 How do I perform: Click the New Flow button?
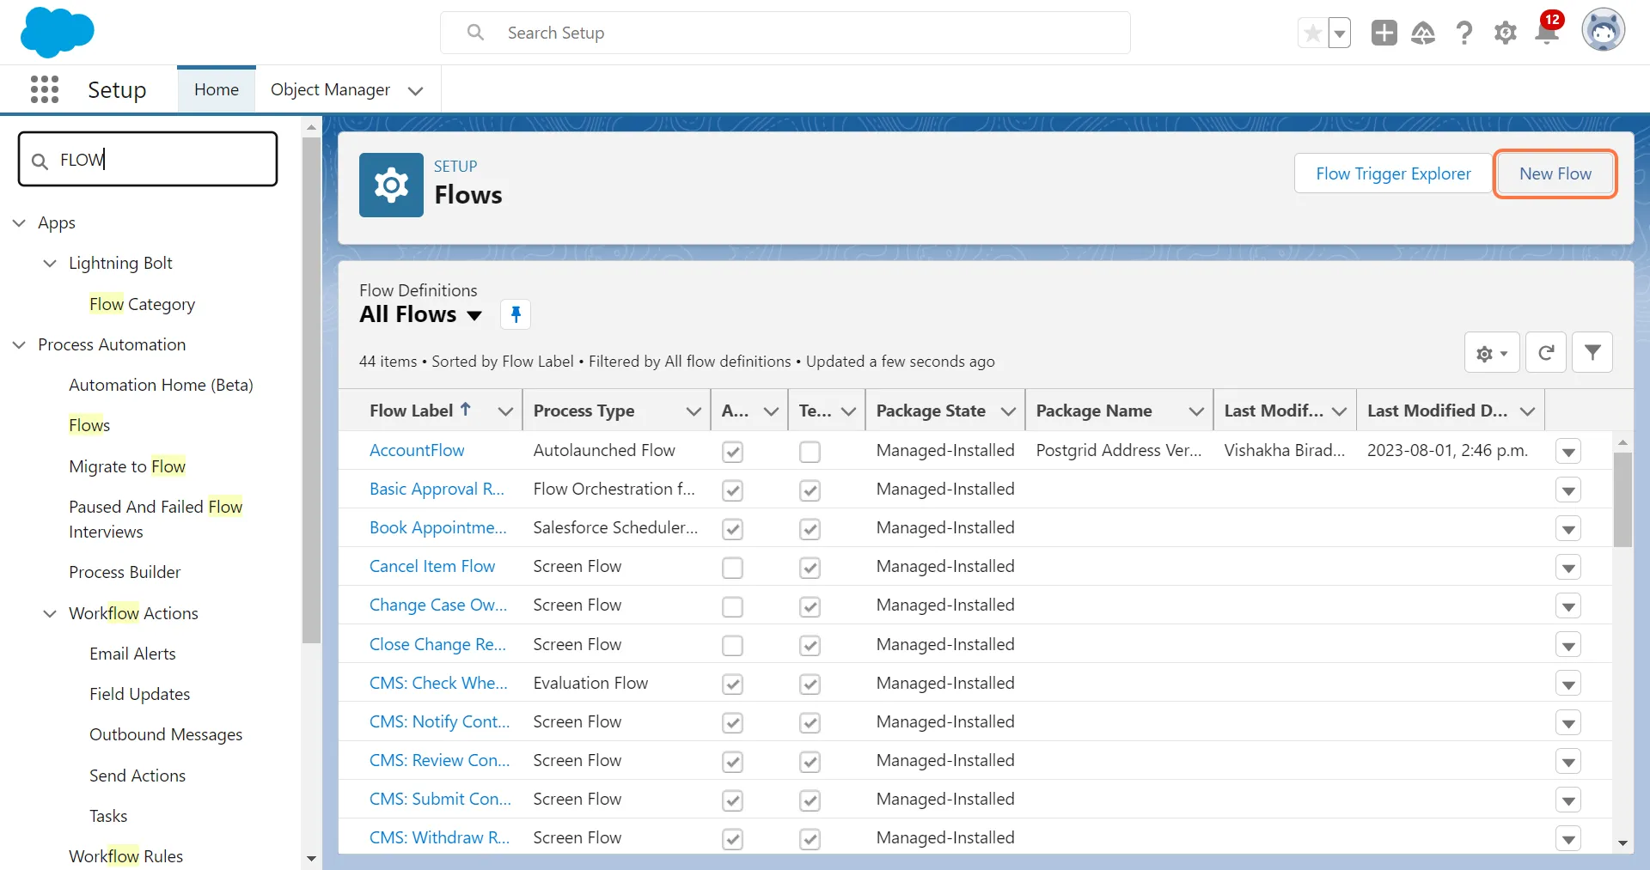click(1555, 173)
